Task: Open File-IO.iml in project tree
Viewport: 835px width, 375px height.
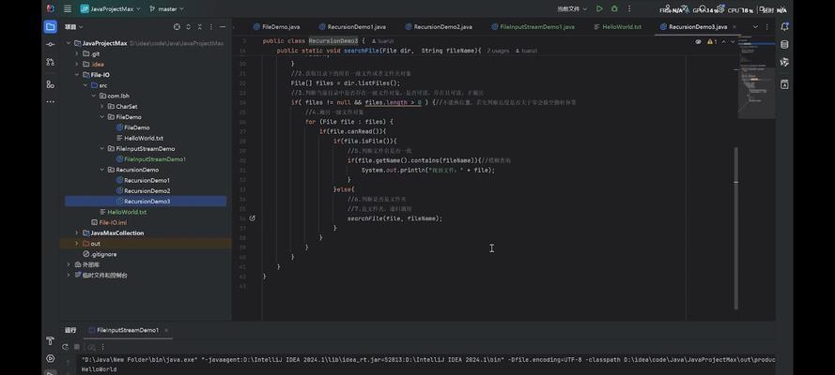Action: point(113,222)
